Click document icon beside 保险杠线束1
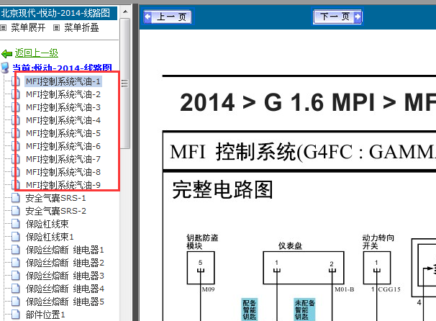 click(x=16, y=237)
